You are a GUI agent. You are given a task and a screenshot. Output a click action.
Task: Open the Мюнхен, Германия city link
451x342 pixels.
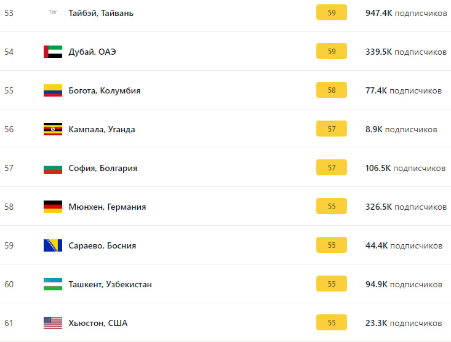click(x=107, y=207)
